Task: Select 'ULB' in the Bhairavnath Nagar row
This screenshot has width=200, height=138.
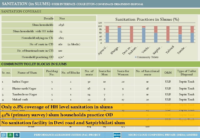Action: point(168,88)
